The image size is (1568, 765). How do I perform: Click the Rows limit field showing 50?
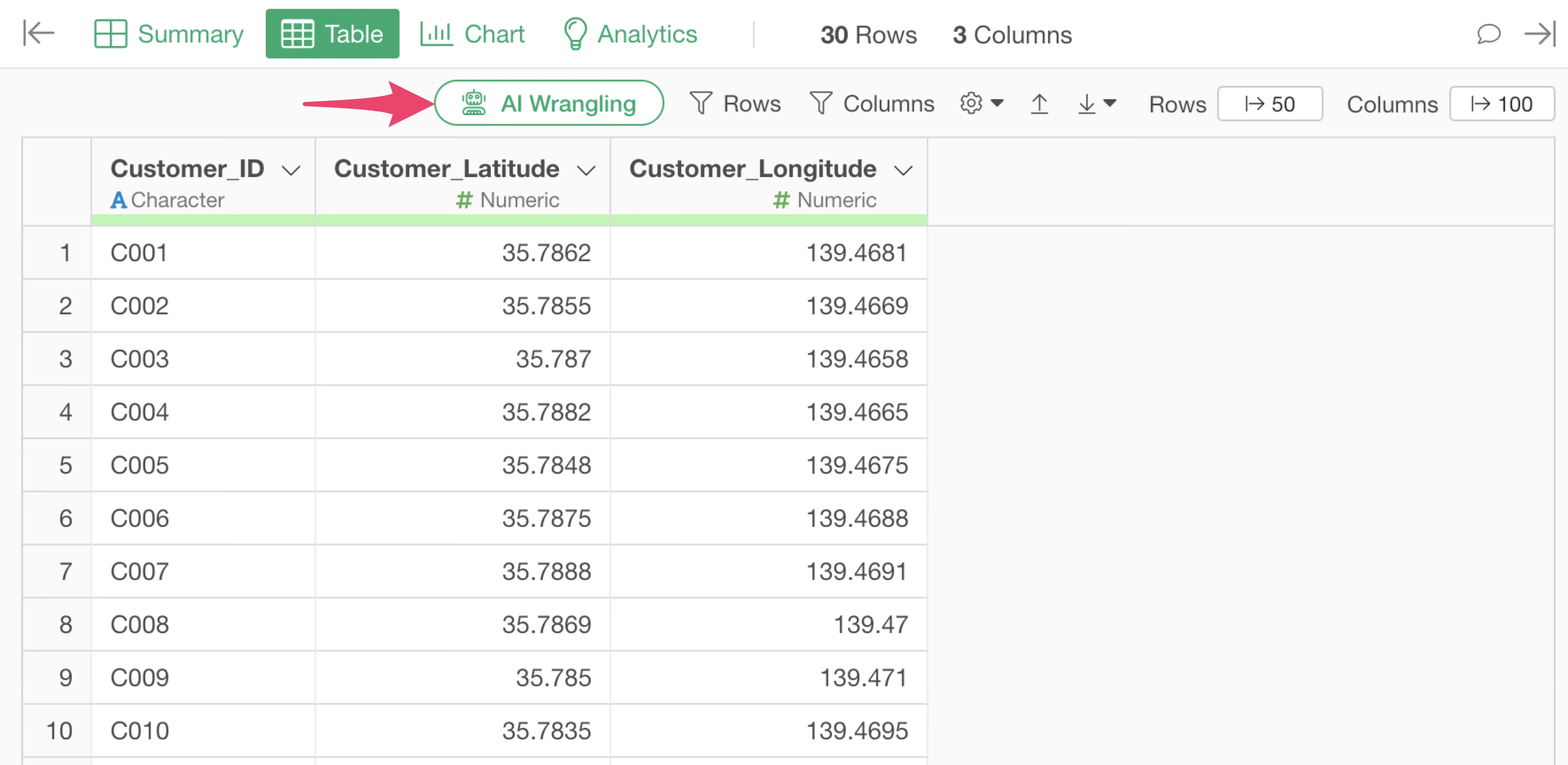pos(1270,104)
